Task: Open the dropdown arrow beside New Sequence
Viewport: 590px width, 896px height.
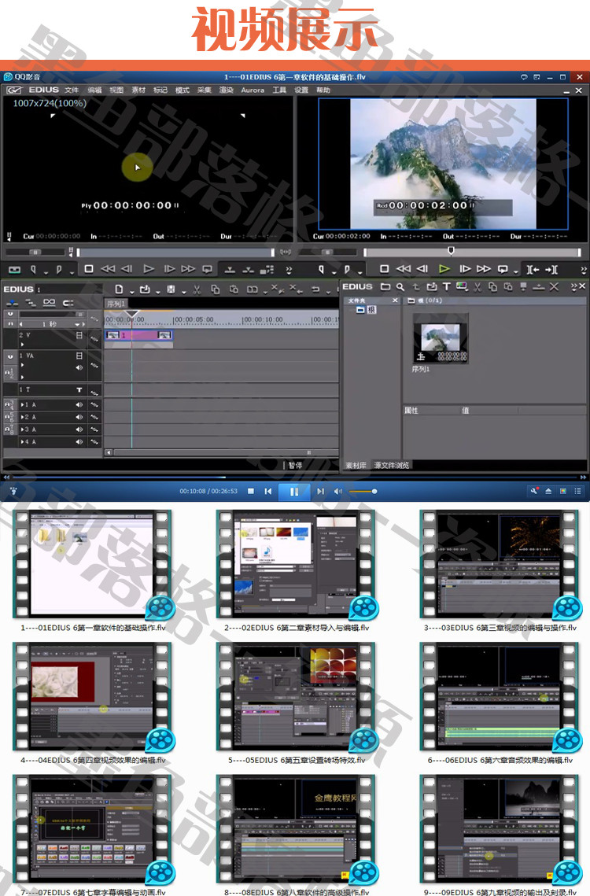Action: coord(132,292)
